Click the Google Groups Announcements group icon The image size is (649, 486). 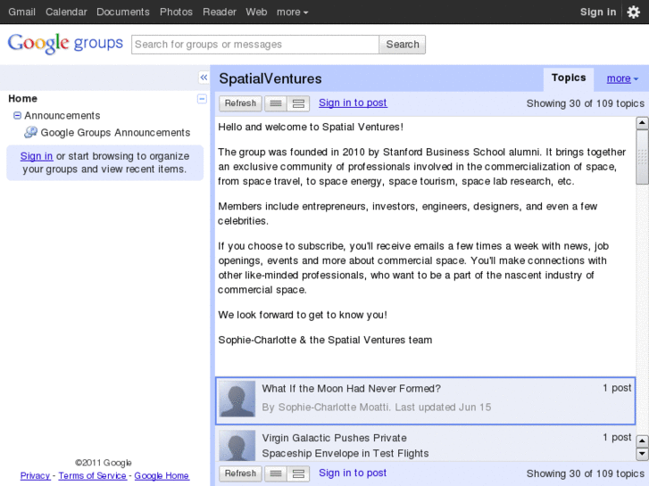(x=30, y=132)
